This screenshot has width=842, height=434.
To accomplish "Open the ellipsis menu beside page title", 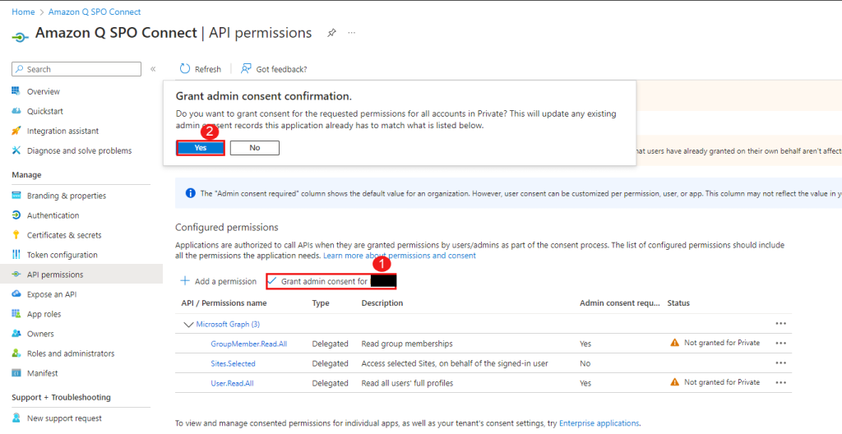I will coord(352,33).
